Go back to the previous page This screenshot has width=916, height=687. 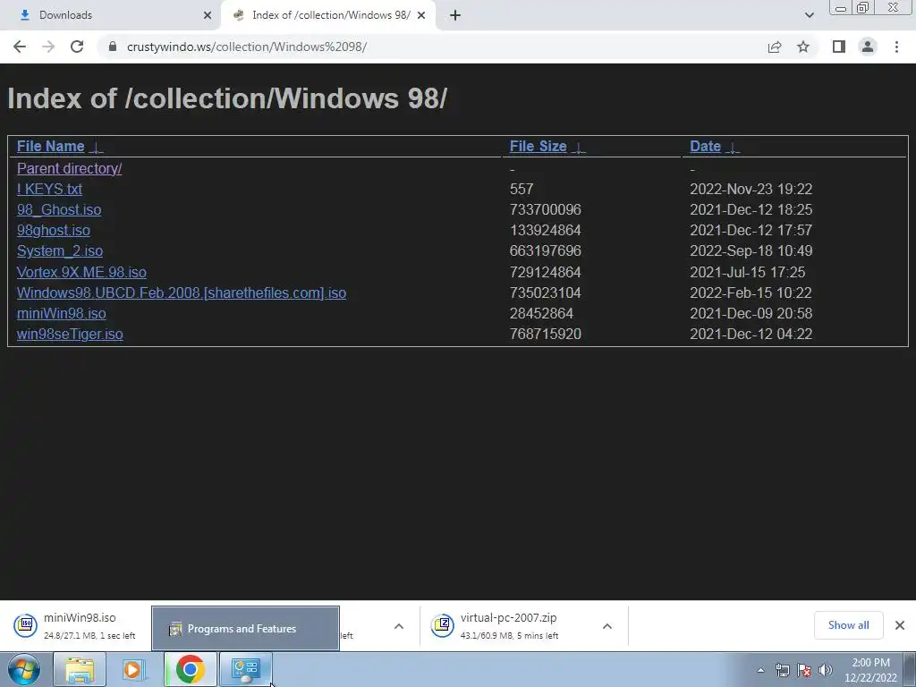tap(20, 47)
